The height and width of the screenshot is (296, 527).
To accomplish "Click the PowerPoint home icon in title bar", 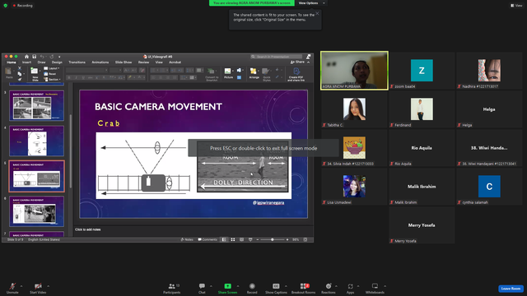I will 26,57.
